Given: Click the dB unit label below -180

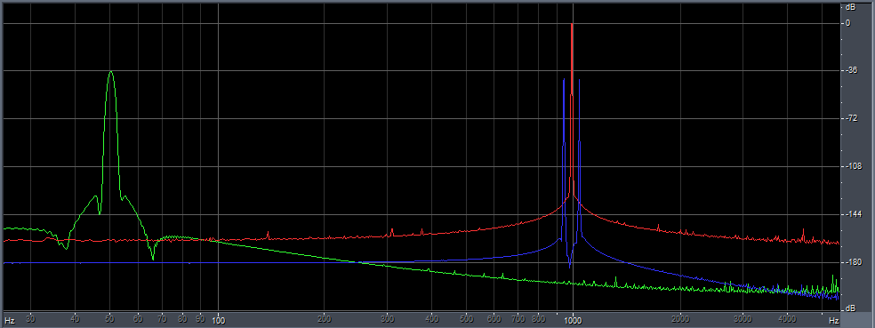Looking at the screenshot, I should 850,308.
